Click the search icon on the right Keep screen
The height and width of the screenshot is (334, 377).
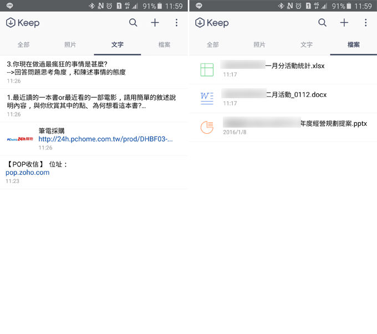tap(322, 23)
